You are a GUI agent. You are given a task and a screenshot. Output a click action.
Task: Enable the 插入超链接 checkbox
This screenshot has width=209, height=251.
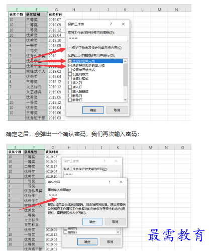[70, 91]
